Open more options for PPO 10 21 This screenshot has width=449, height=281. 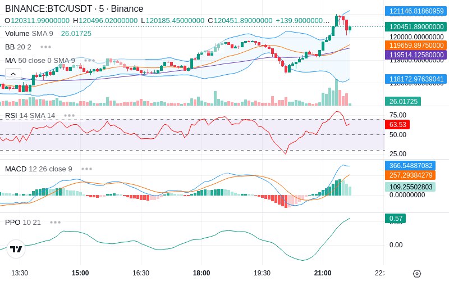55,222
